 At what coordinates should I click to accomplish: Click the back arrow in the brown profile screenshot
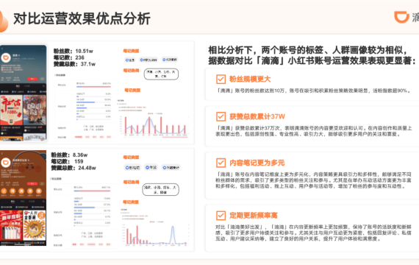[2, 153]
